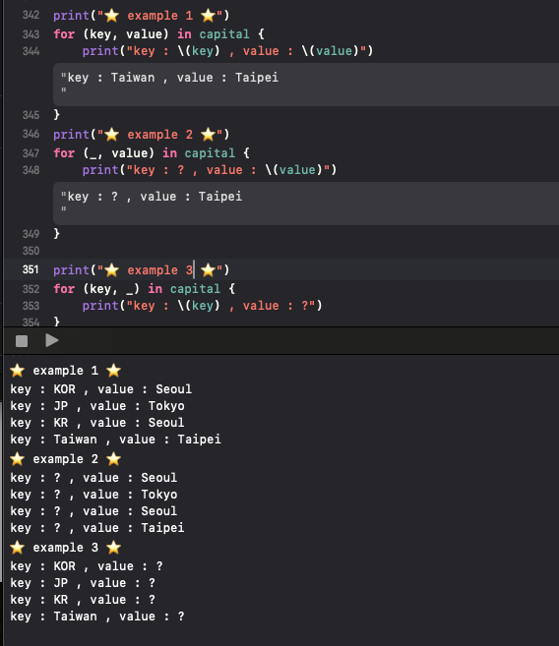
Task: Stop playground execution with the square button
Action: 22,341
